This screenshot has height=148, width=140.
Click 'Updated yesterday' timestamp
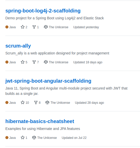click(86, 27)
